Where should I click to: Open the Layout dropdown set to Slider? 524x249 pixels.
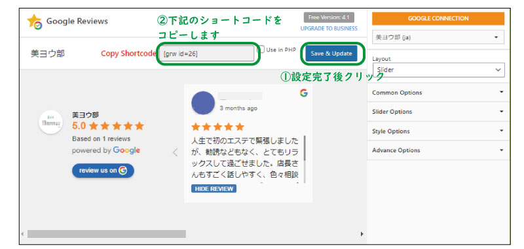(x=438, y=70)
